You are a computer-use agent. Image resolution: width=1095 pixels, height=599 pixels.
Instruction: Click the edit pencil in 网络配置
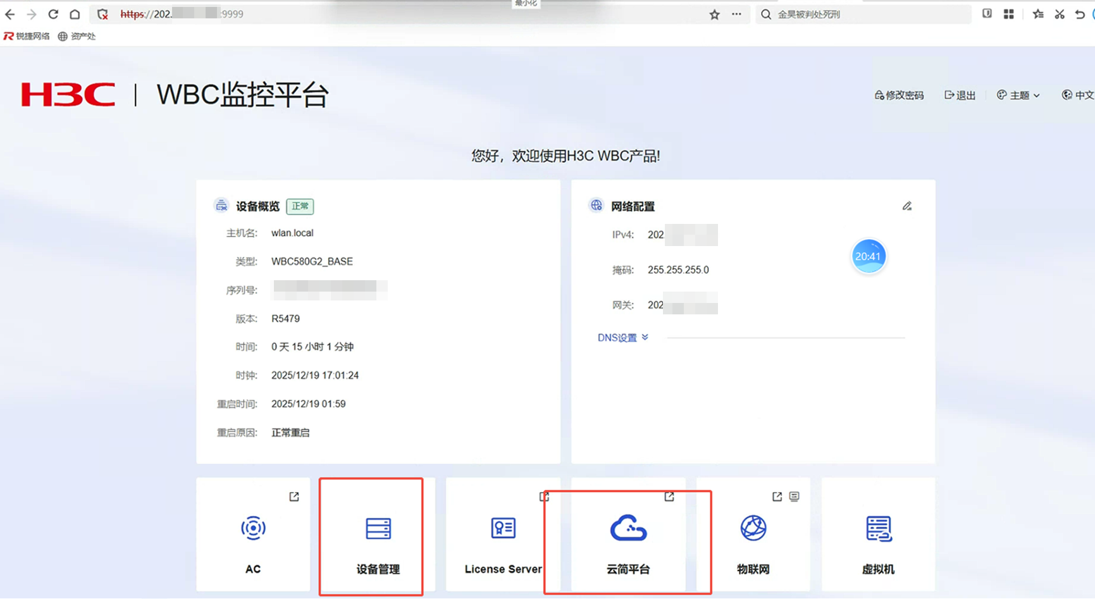pos(906,206)
